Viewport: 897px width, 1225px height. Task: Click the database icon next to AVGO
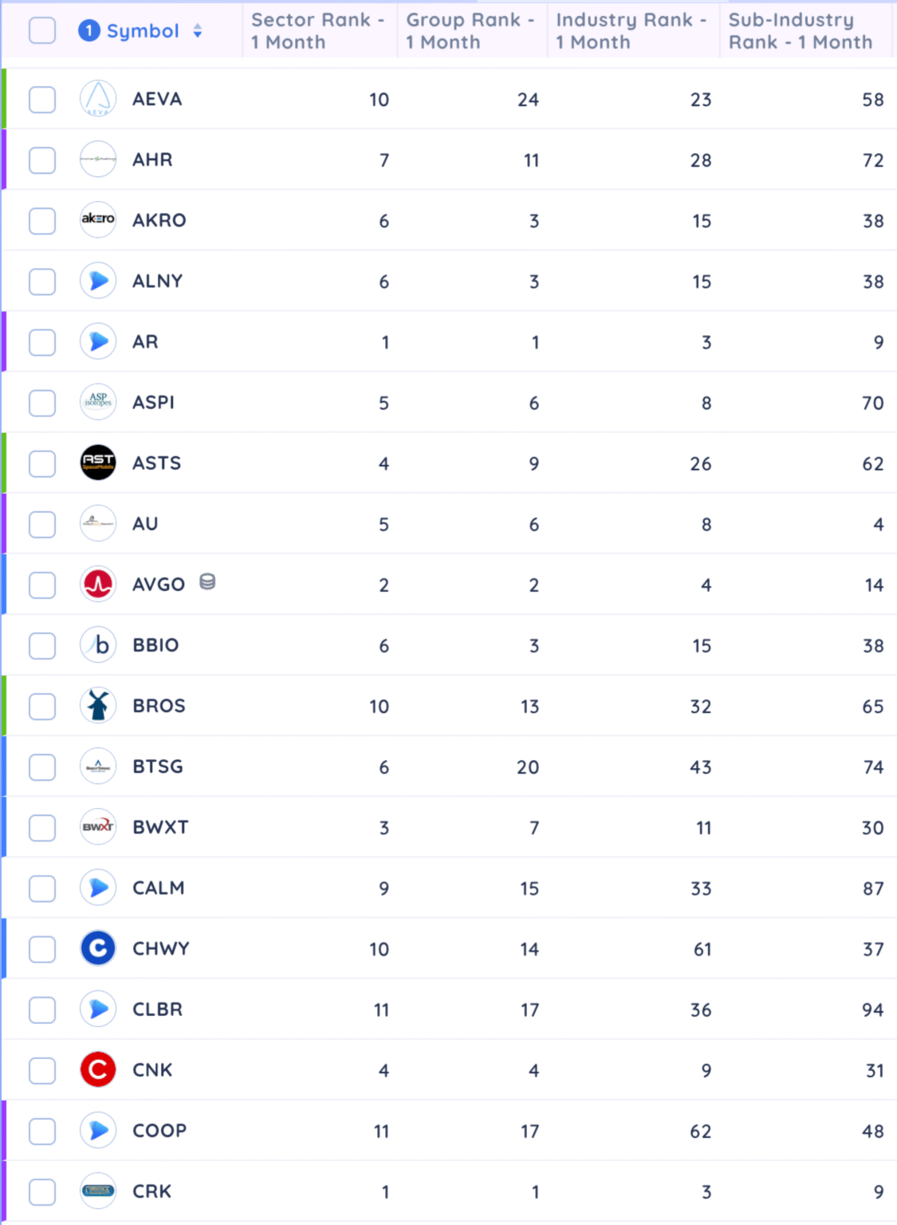point(207,582)
